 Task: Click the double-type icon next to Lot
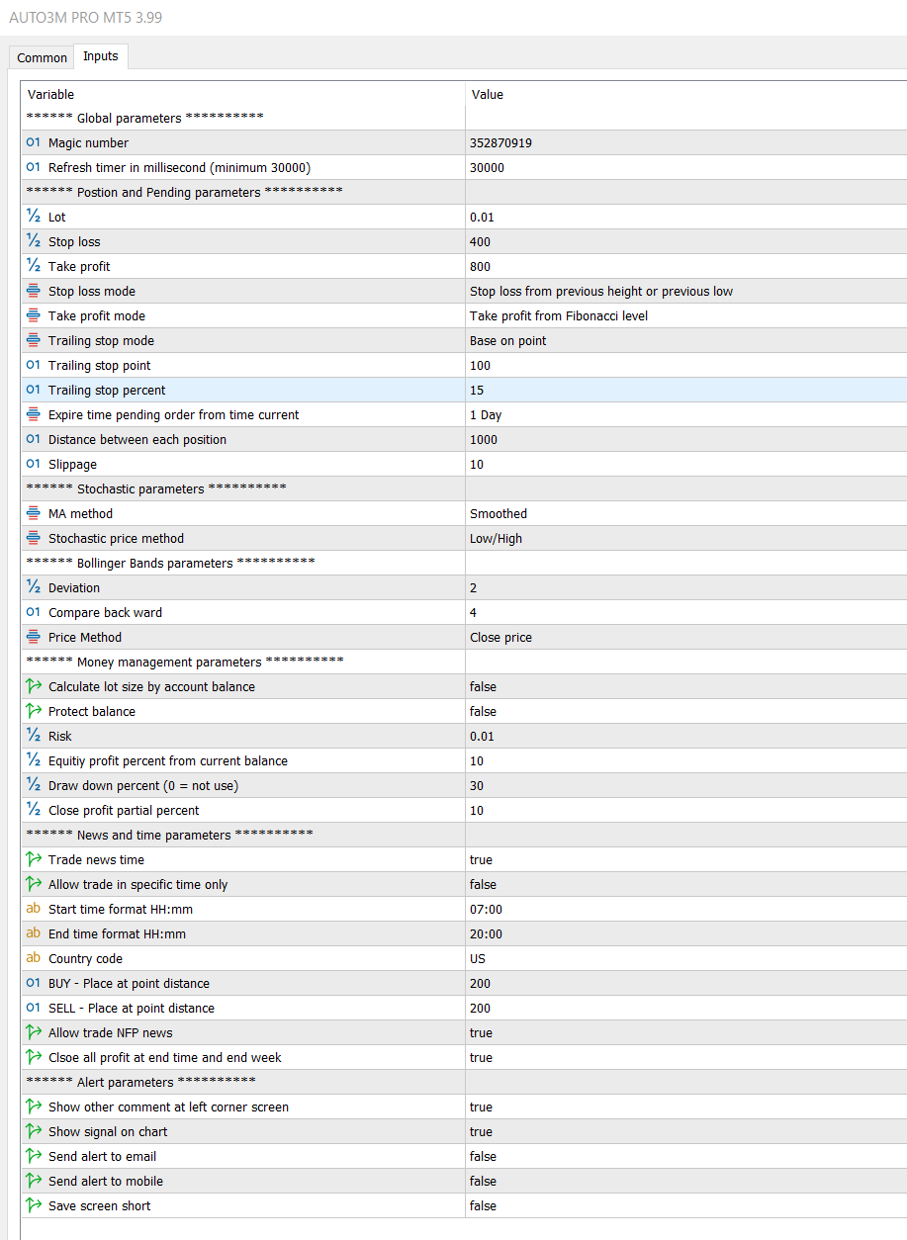pos(34,217)
